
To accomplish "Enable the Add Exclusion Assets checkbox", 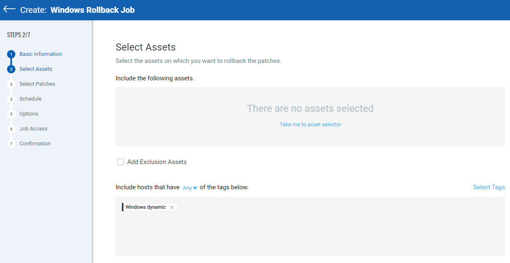I will point(120,162).
